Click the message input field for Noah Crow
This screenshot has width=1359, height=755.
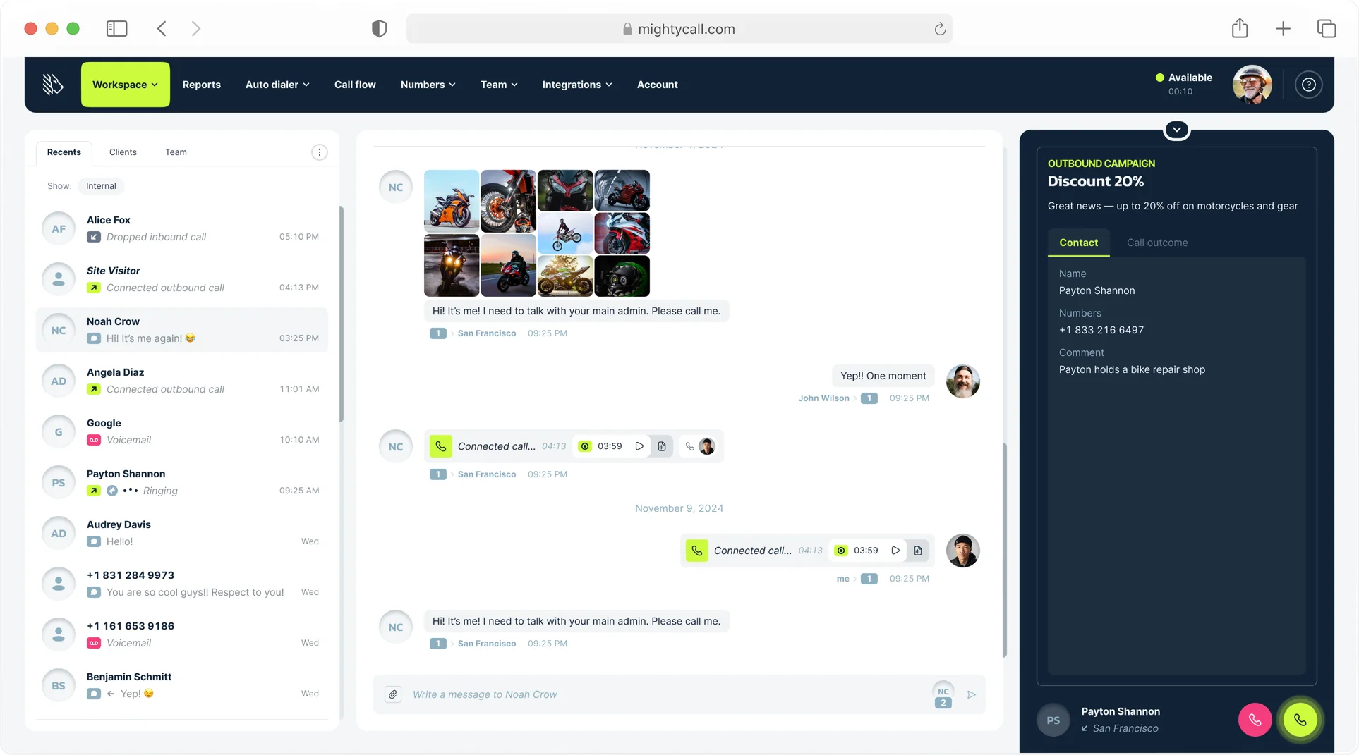pos(667,694)
